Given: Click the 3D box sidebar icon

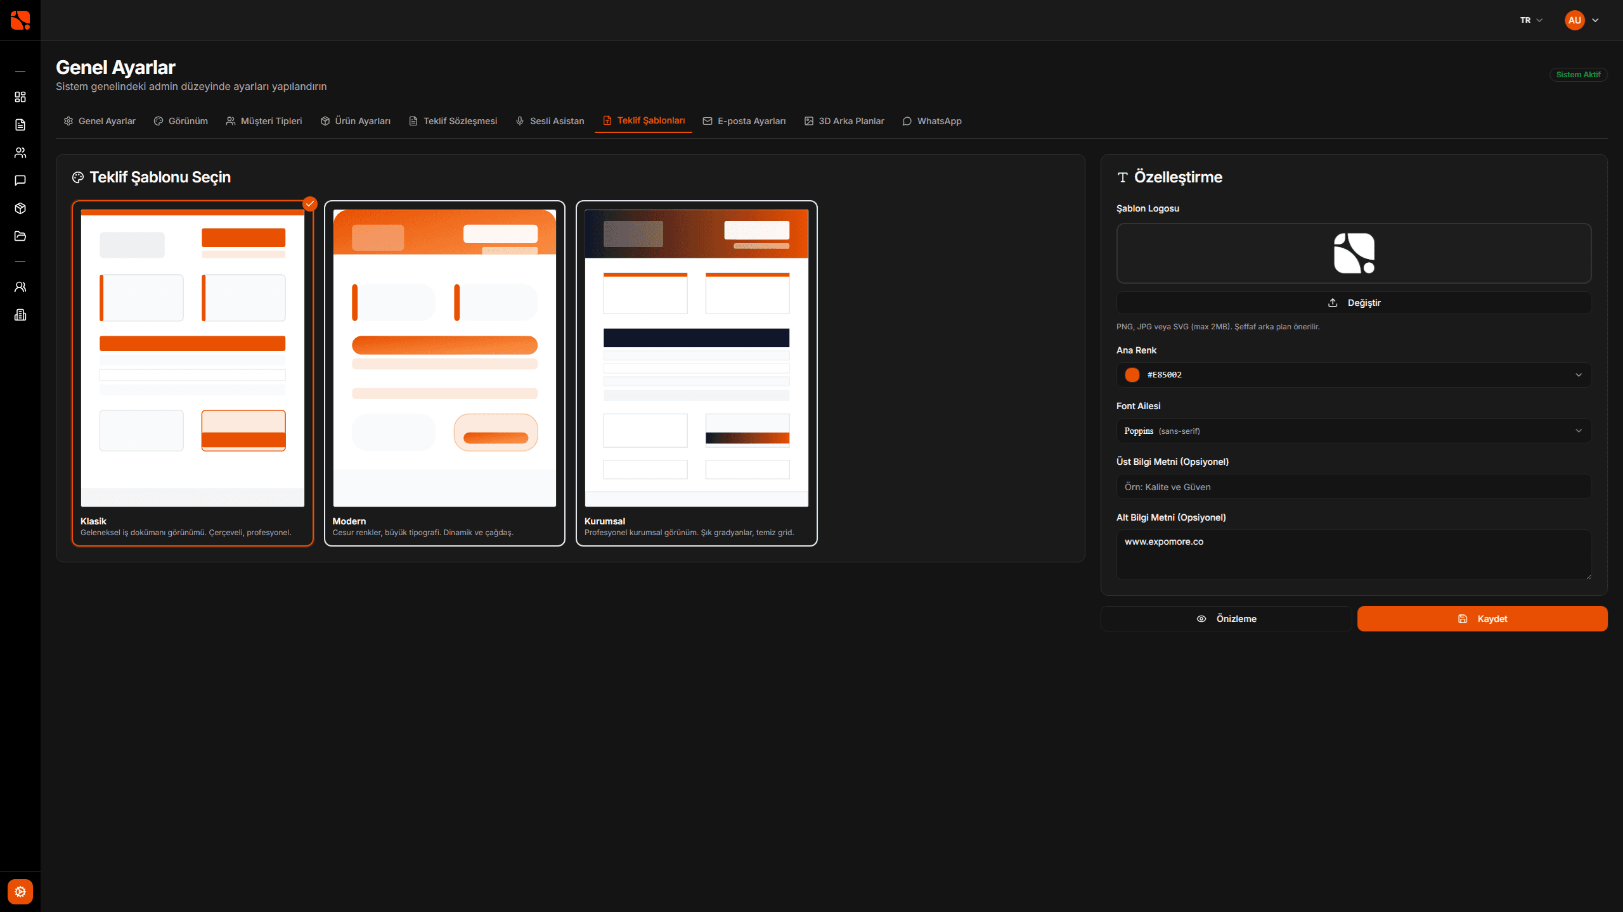Looking at the screenshot, I should [20, 208].
